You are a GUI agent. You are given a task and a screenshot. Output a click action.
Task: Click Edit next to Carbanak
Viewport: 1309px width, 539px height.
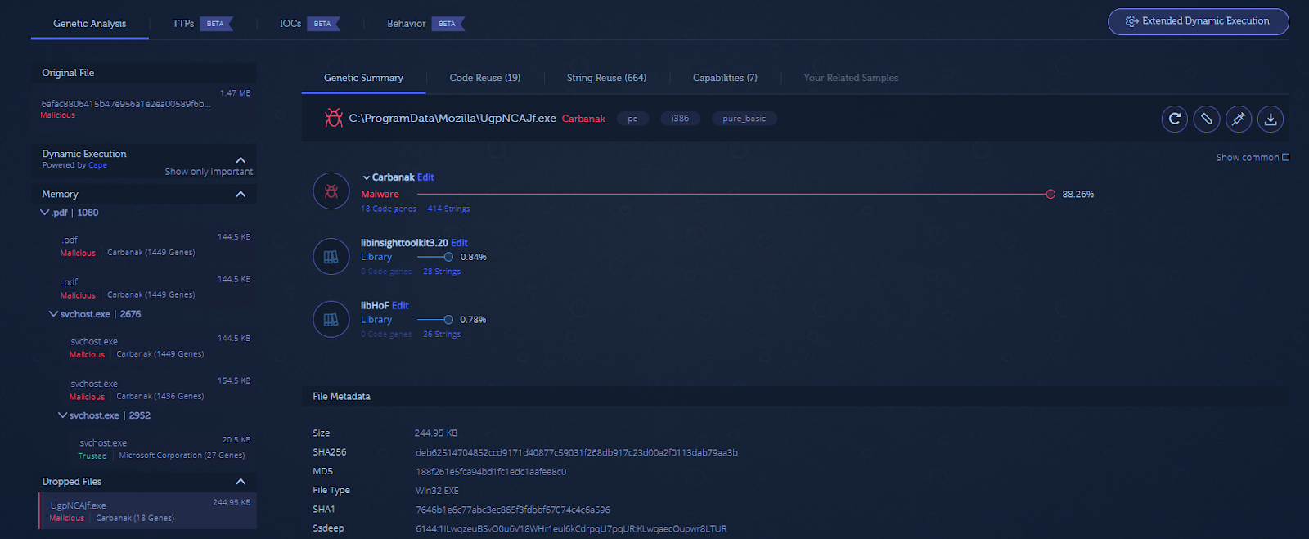click(425, 177)
